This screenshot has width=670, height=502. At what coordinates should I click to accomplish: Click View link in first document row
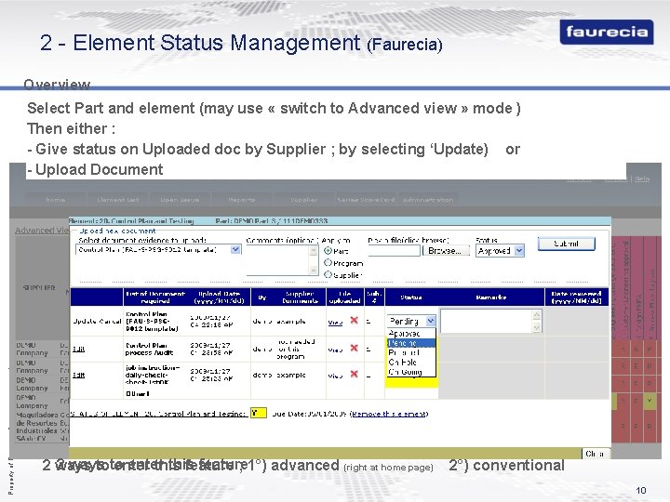point(335,323)
